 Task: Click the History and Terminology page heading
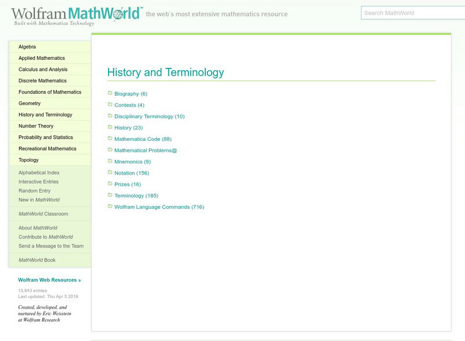[166, 72]
